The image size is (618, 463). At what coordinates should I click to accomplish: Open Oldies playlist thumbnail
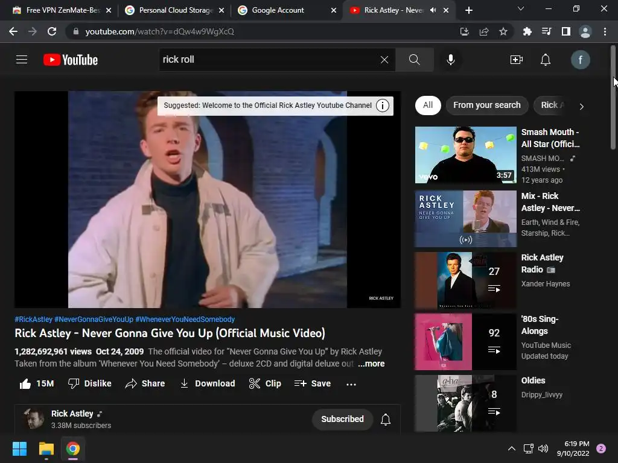pos(465,403)
